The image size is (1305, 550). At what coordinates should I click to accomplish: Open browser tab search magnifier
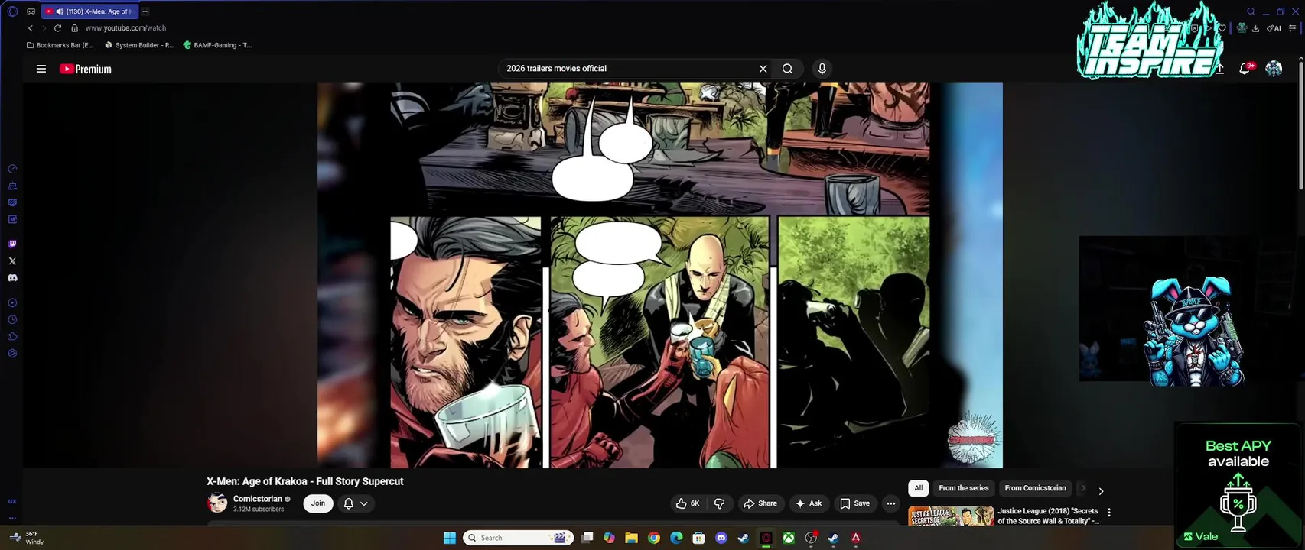pyautogui.click(x=1251, y=11)
